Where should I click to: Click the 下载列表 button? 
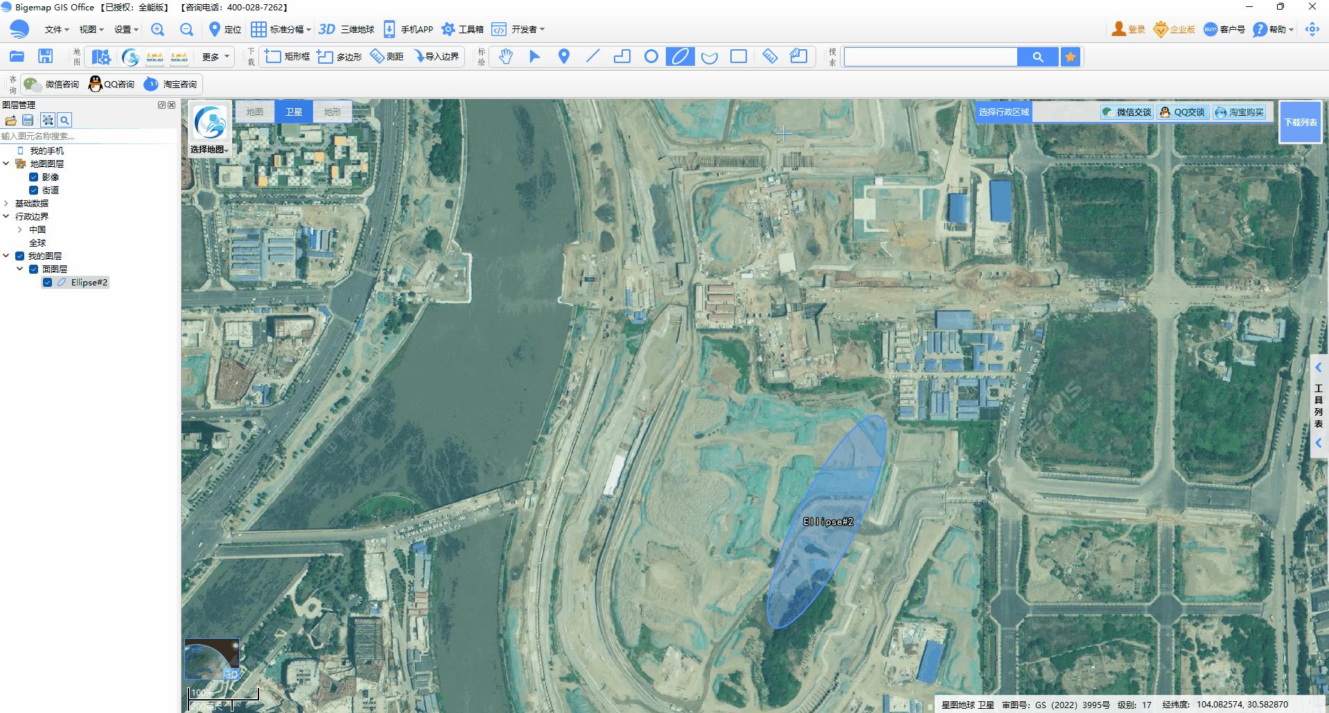click(x=1300, y=123)
